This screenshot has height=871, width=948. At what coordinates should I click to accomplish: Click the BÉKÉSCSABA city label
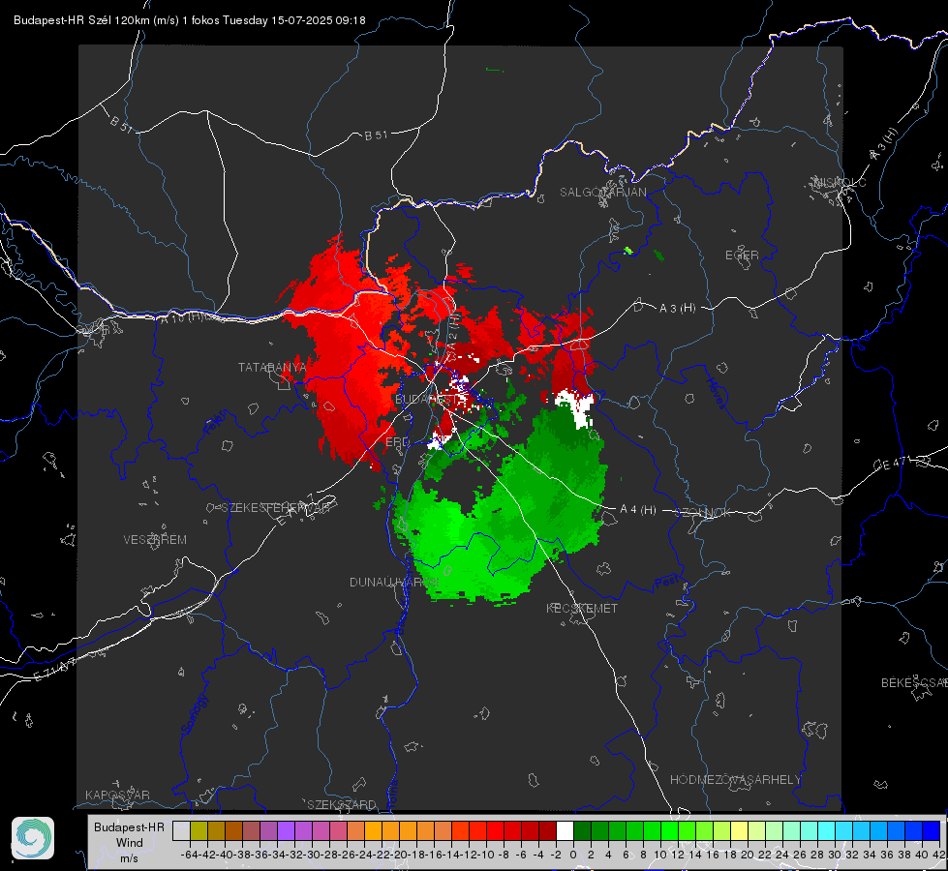914,683
